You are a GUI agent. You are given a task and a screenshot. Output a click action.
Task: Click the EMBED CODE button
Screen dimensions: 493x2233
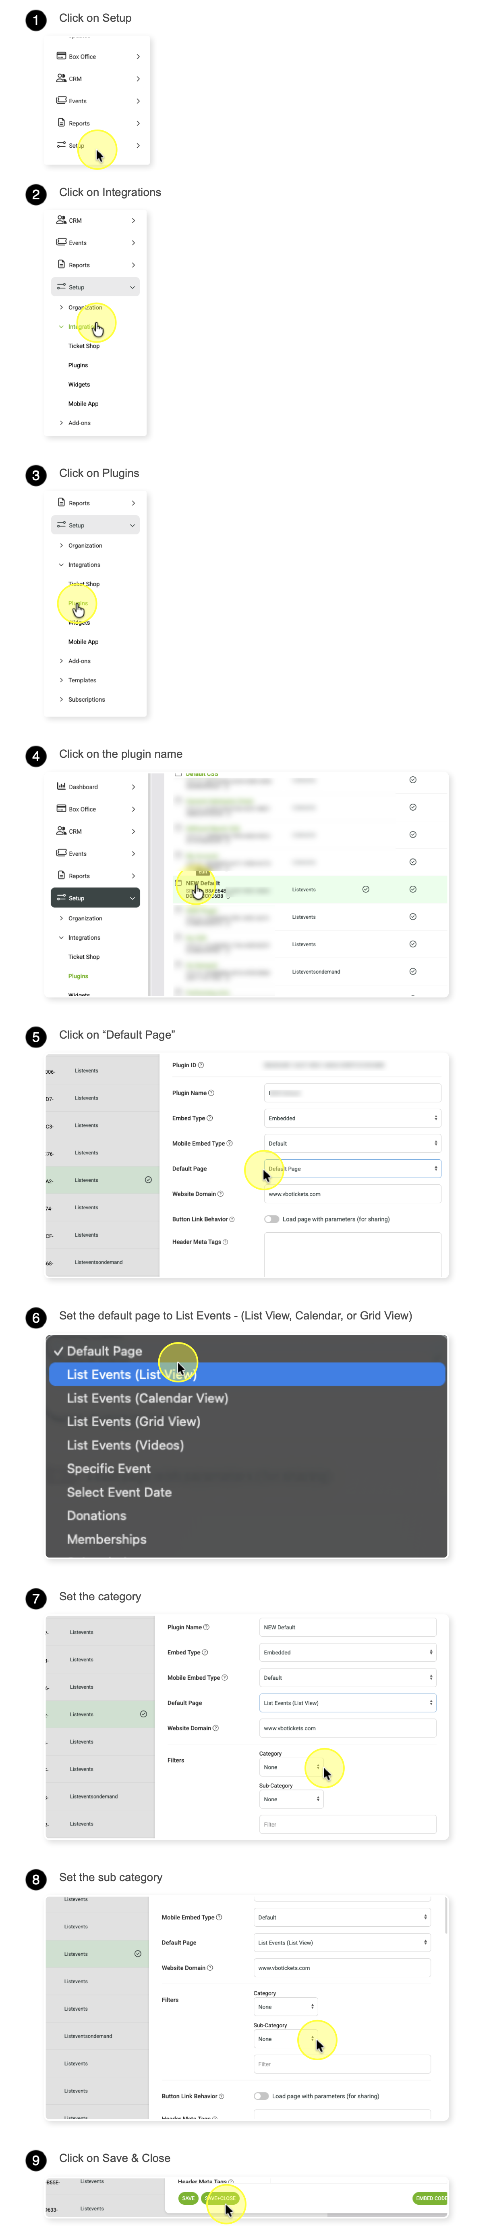click(430, 2198)
